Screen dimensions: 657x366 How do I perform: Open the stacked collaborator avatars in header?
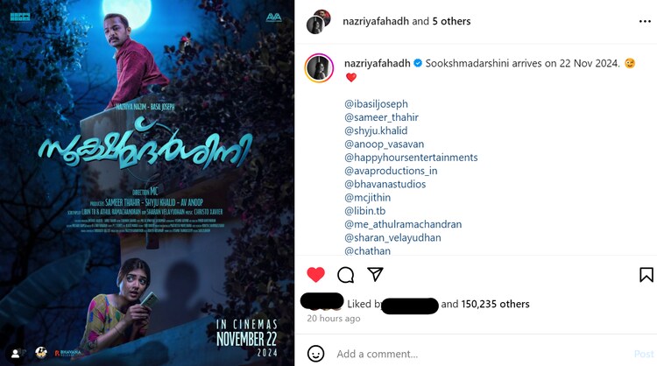[x=319, y=21]
